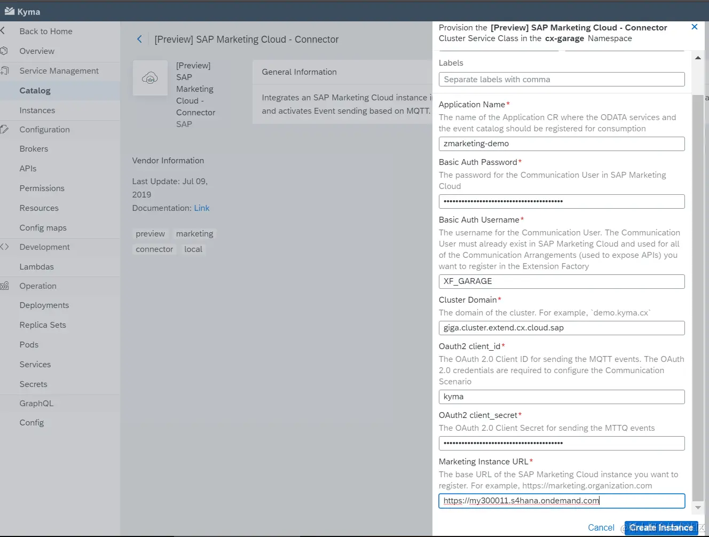Click the Create Instance button
709x537 pixels.
pos(661,527)
